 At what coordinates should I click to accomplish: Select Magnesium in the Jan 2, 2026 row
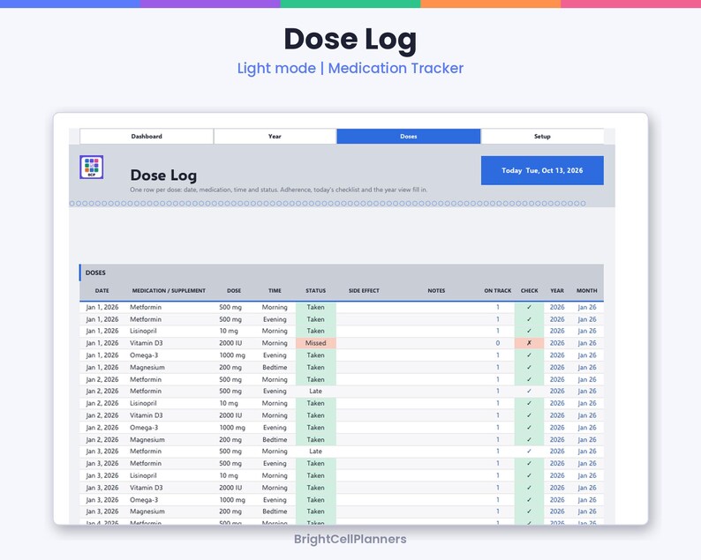click(x=147, y=440)
